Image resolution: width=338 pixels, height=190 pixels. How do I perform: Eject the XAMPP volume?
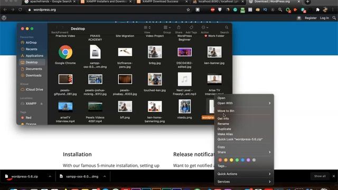41,103
